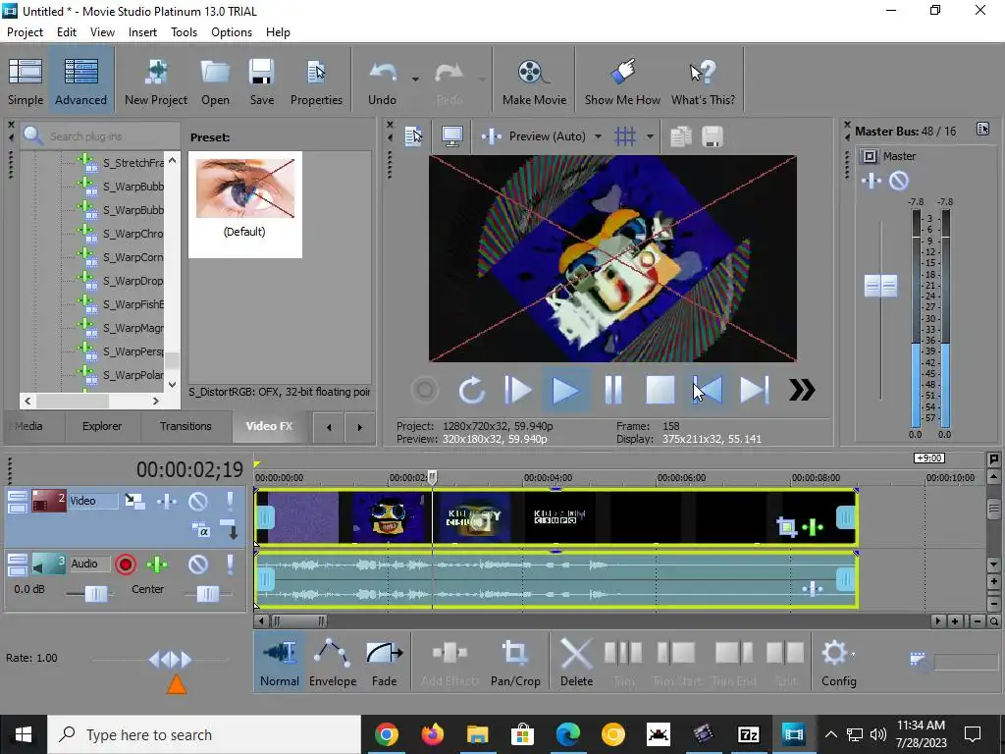Viewport: 1005px width, 754px height.
Task: Open the Tools menu
Action: point(184,32)
